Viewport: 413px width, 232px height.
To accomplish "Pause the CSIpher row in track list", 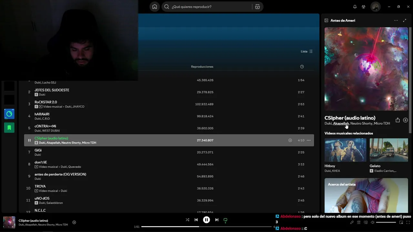I will pos(29,140).
